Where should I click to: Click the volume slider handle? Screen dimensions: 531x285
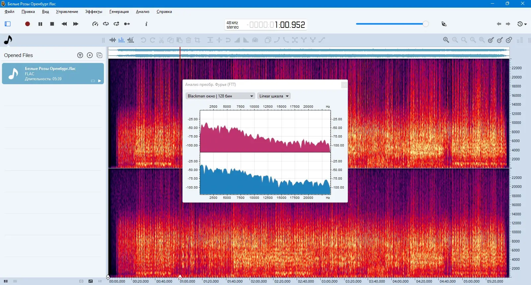coord(425,24)
